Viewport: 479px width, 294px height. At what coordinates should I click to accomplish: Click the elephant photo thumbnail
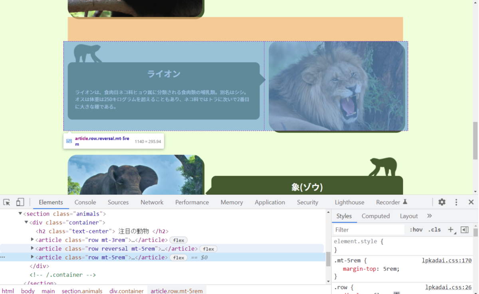136,174
